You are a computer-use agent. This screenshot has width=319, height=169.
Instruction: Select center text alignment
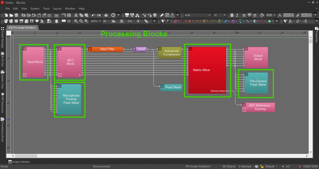click(x=250, y=15)
